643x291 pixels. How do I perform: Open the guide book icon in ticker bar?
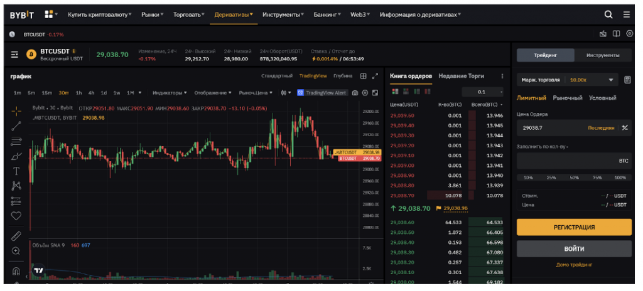coord(616,34)
